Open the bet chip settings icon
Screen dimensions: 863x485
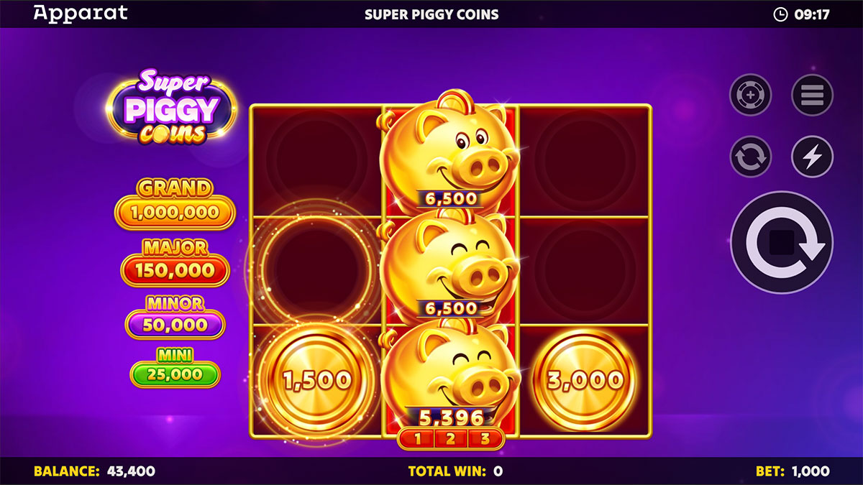point(750,95)
